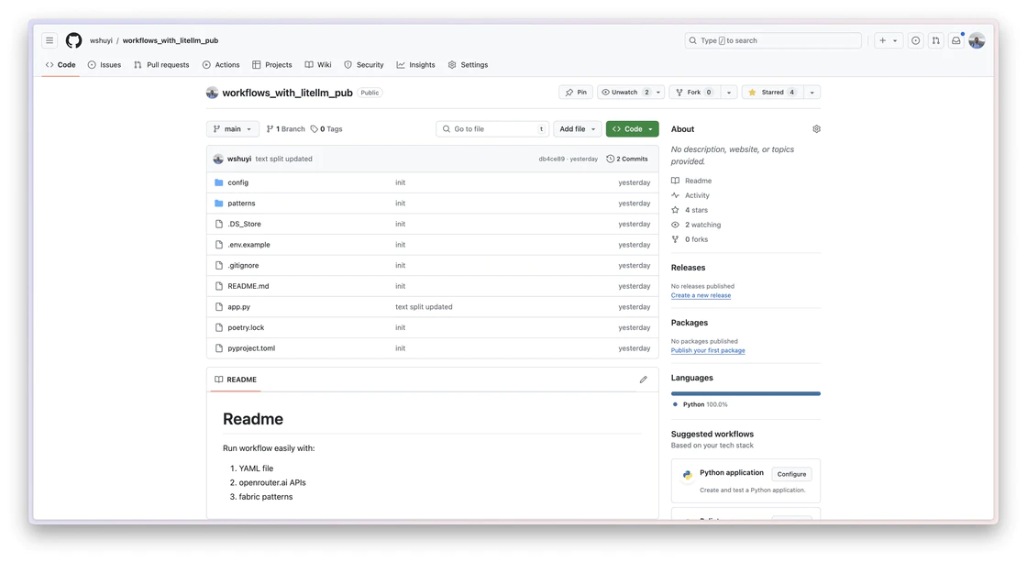Open pull requests icon in header
The image size is (1027, 562).
pos(936,40)
